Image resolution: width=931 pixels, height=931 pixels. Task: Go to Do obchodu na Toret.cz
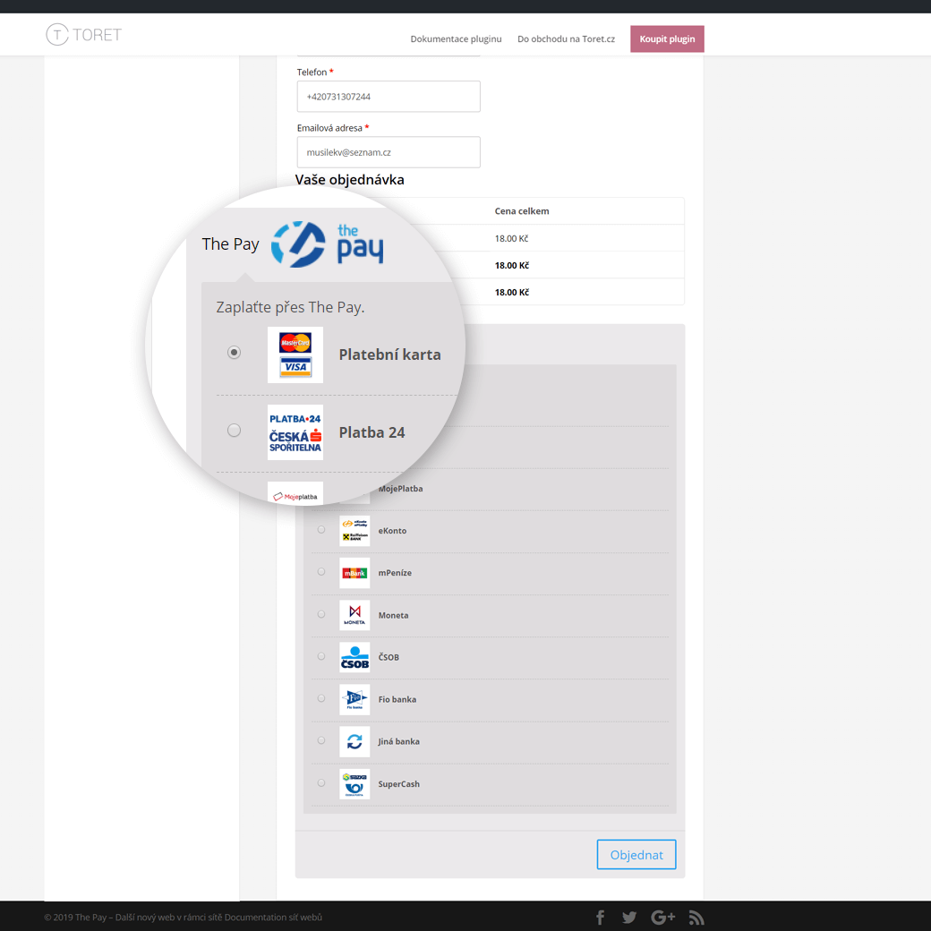pyautogui.click(x=566, y=38)
